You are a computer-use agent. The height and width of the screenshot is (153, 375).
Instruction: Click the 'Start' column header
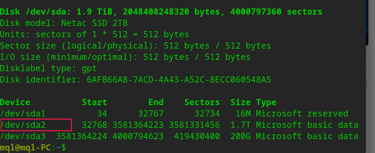tap(94, 102)
